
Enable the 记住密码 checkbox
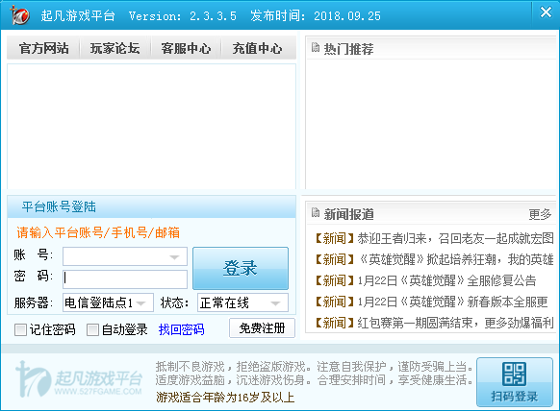point(20,329)
